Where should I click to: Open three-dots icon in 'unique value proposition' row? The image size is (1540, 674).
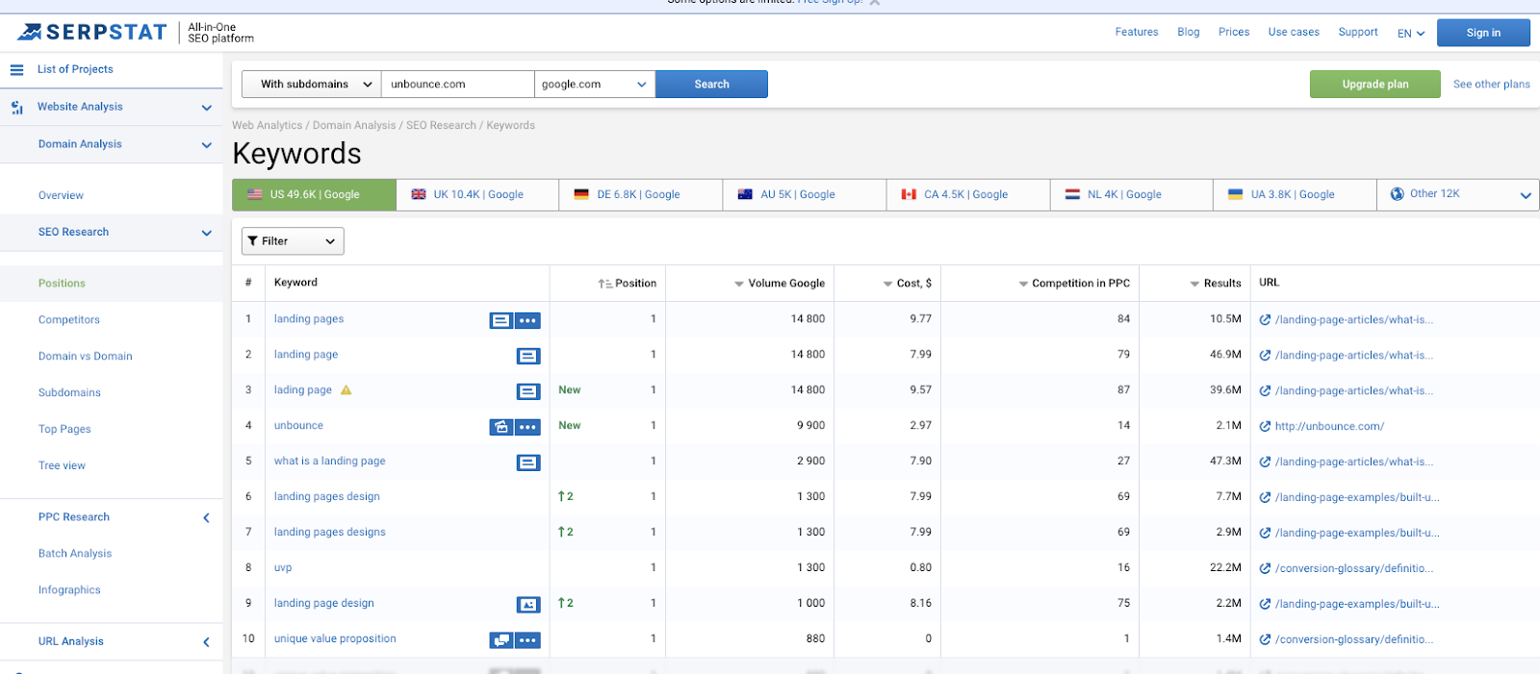coord(527,640)
